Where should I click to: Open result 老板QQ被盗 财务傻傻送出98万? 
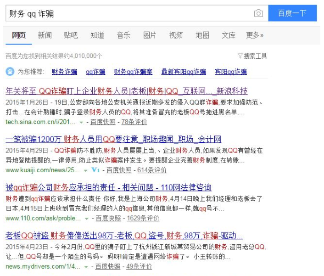[x=124, y=236]
